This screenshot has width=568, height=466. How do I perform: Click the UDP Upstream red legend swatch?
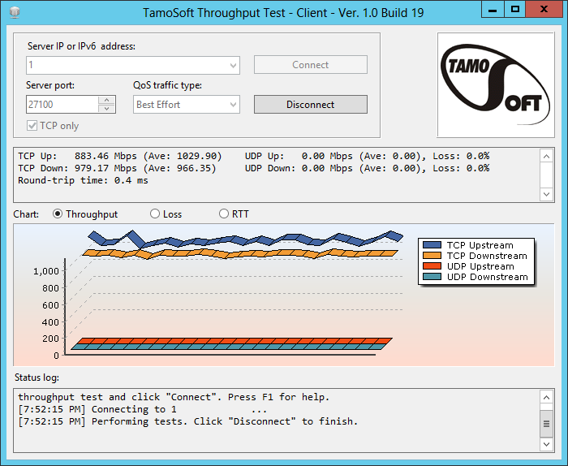[x=432, y=266]
